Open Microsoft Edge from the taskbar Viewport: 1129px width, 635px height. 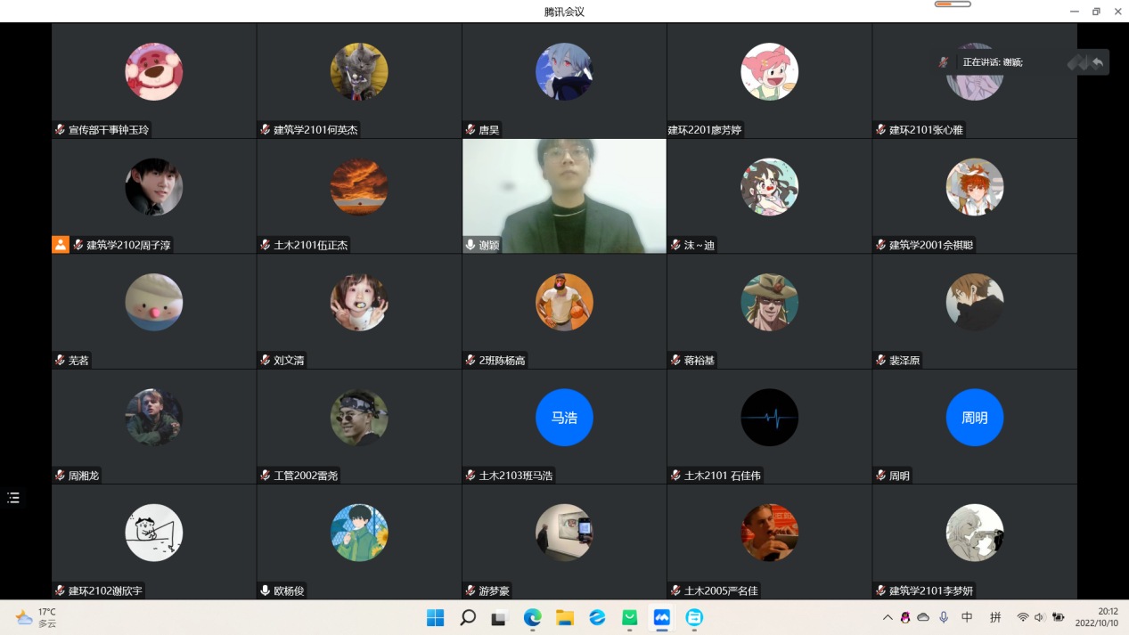pyautogui.click(x=532, y=617)
